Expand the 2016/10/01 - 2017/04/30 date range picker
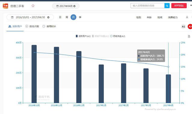The image size is (192, 114). coord(30,17)
